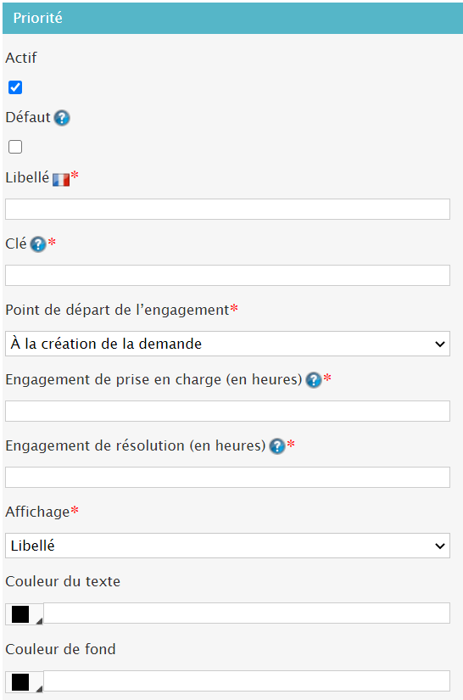
Task: Click the Priorité panel header
Action: coord(232,19)
